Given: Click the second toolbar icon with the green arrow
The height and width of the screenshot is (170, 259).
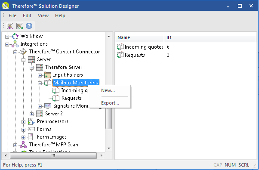Looking at the screenshot, I should click(x=19, y=26).
